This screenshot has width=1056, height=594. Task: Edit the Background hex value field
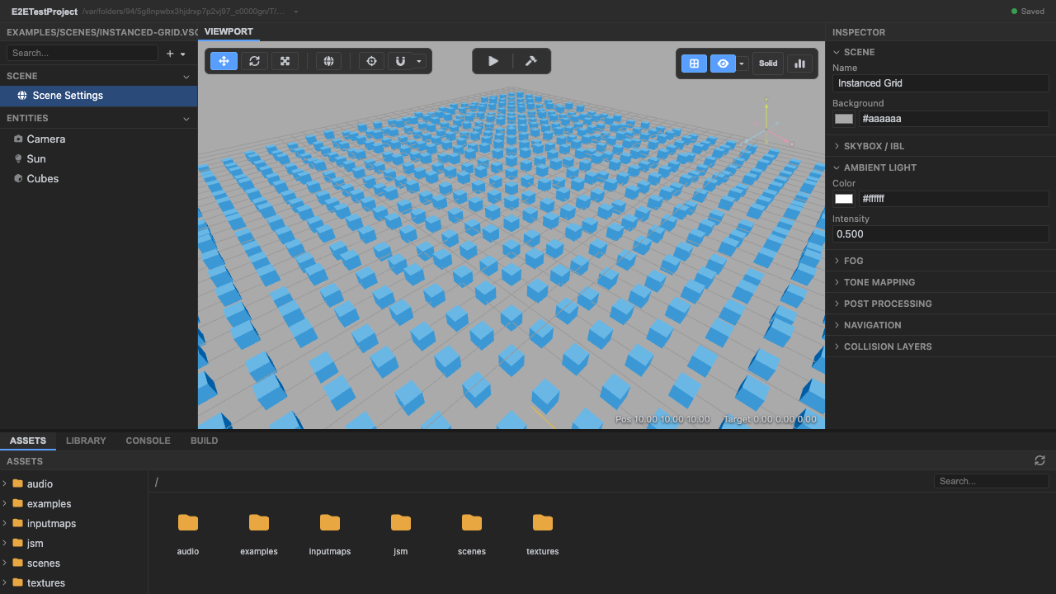pyautogui.click(x=954, y=119)
